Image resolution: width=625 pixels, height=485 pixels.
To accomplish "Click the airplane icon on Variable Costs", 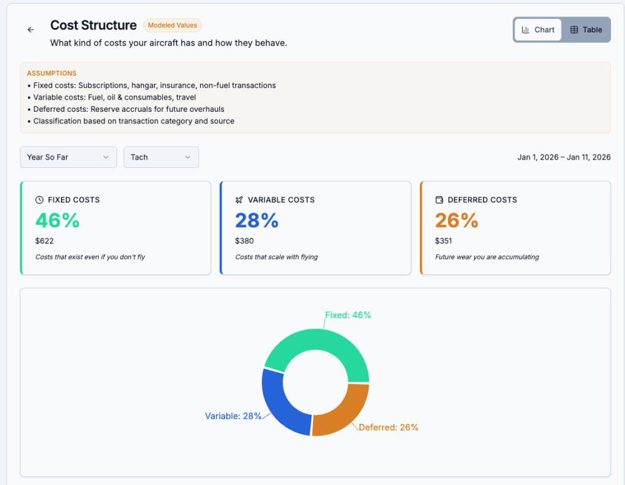I will [239, 200].
